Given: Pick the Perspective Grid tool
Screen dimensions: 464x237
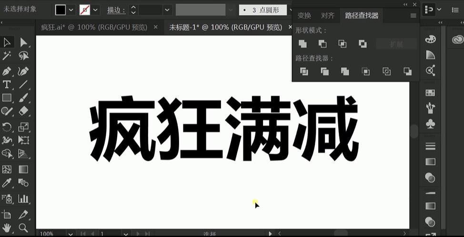Looking at the screenshot, I should coord(23,153).
